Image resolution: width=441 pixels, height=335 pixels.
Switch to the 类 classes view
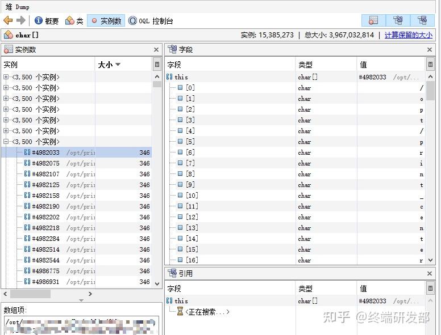[x=74, y=21]
